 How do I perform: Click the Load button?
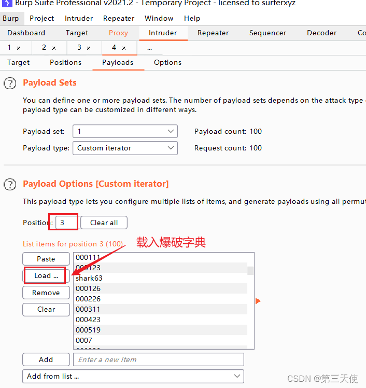(x=46, y=275)
